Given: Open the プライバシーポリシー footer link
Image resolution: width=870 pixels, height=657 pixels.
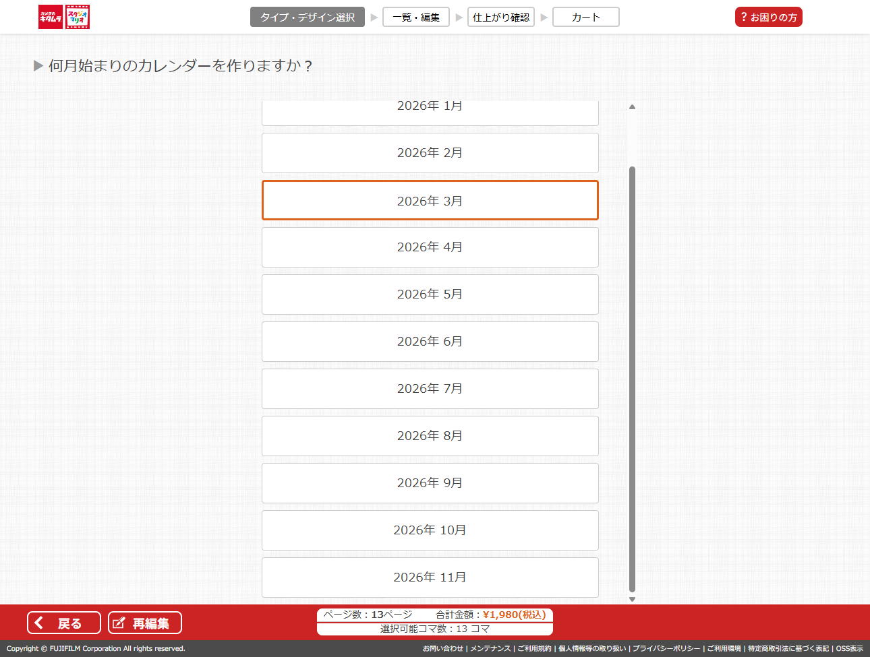Looking at the screenshot, I should click(666, 648).
